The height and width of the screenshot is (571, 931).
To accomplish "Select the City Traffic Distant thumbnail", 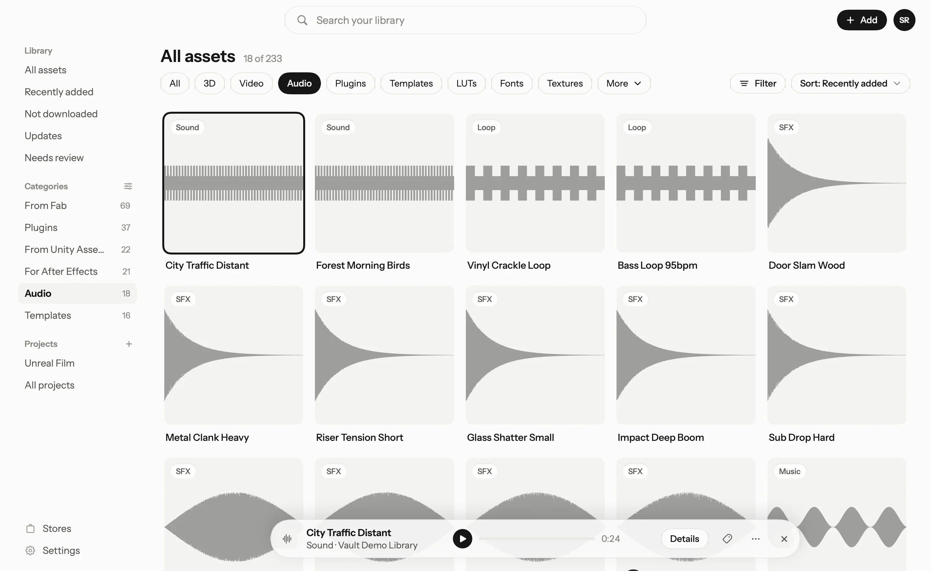I will [x=233, y=183].
